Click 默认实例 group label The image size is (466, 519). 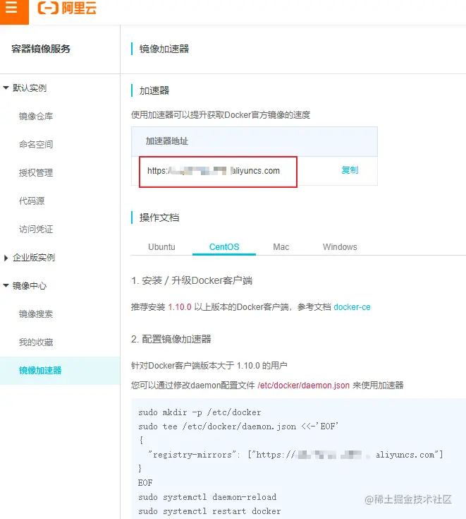30,88
